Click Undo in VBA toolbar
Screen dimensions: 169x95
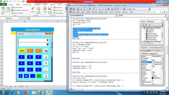pyautogui.click(x=93, y=9)
